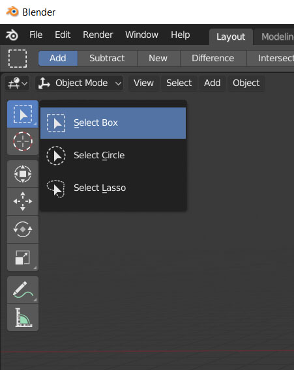Click the Blender logo menu icon
The image size is (294, 370).
(12, 35)
